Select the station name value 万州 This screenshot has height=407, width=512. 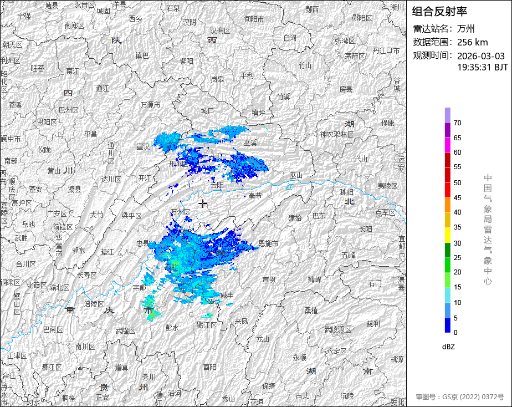(465, 29)
